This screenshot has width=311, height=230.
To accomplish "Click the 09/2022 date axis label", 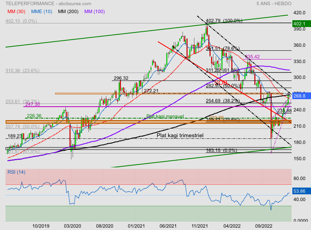I will pyautogui.click(x=264, y=226).
